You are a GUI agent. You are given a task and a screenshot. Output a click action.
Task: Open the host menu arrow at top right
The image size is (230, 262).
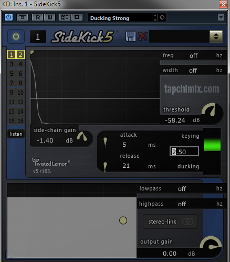[221, 17]
